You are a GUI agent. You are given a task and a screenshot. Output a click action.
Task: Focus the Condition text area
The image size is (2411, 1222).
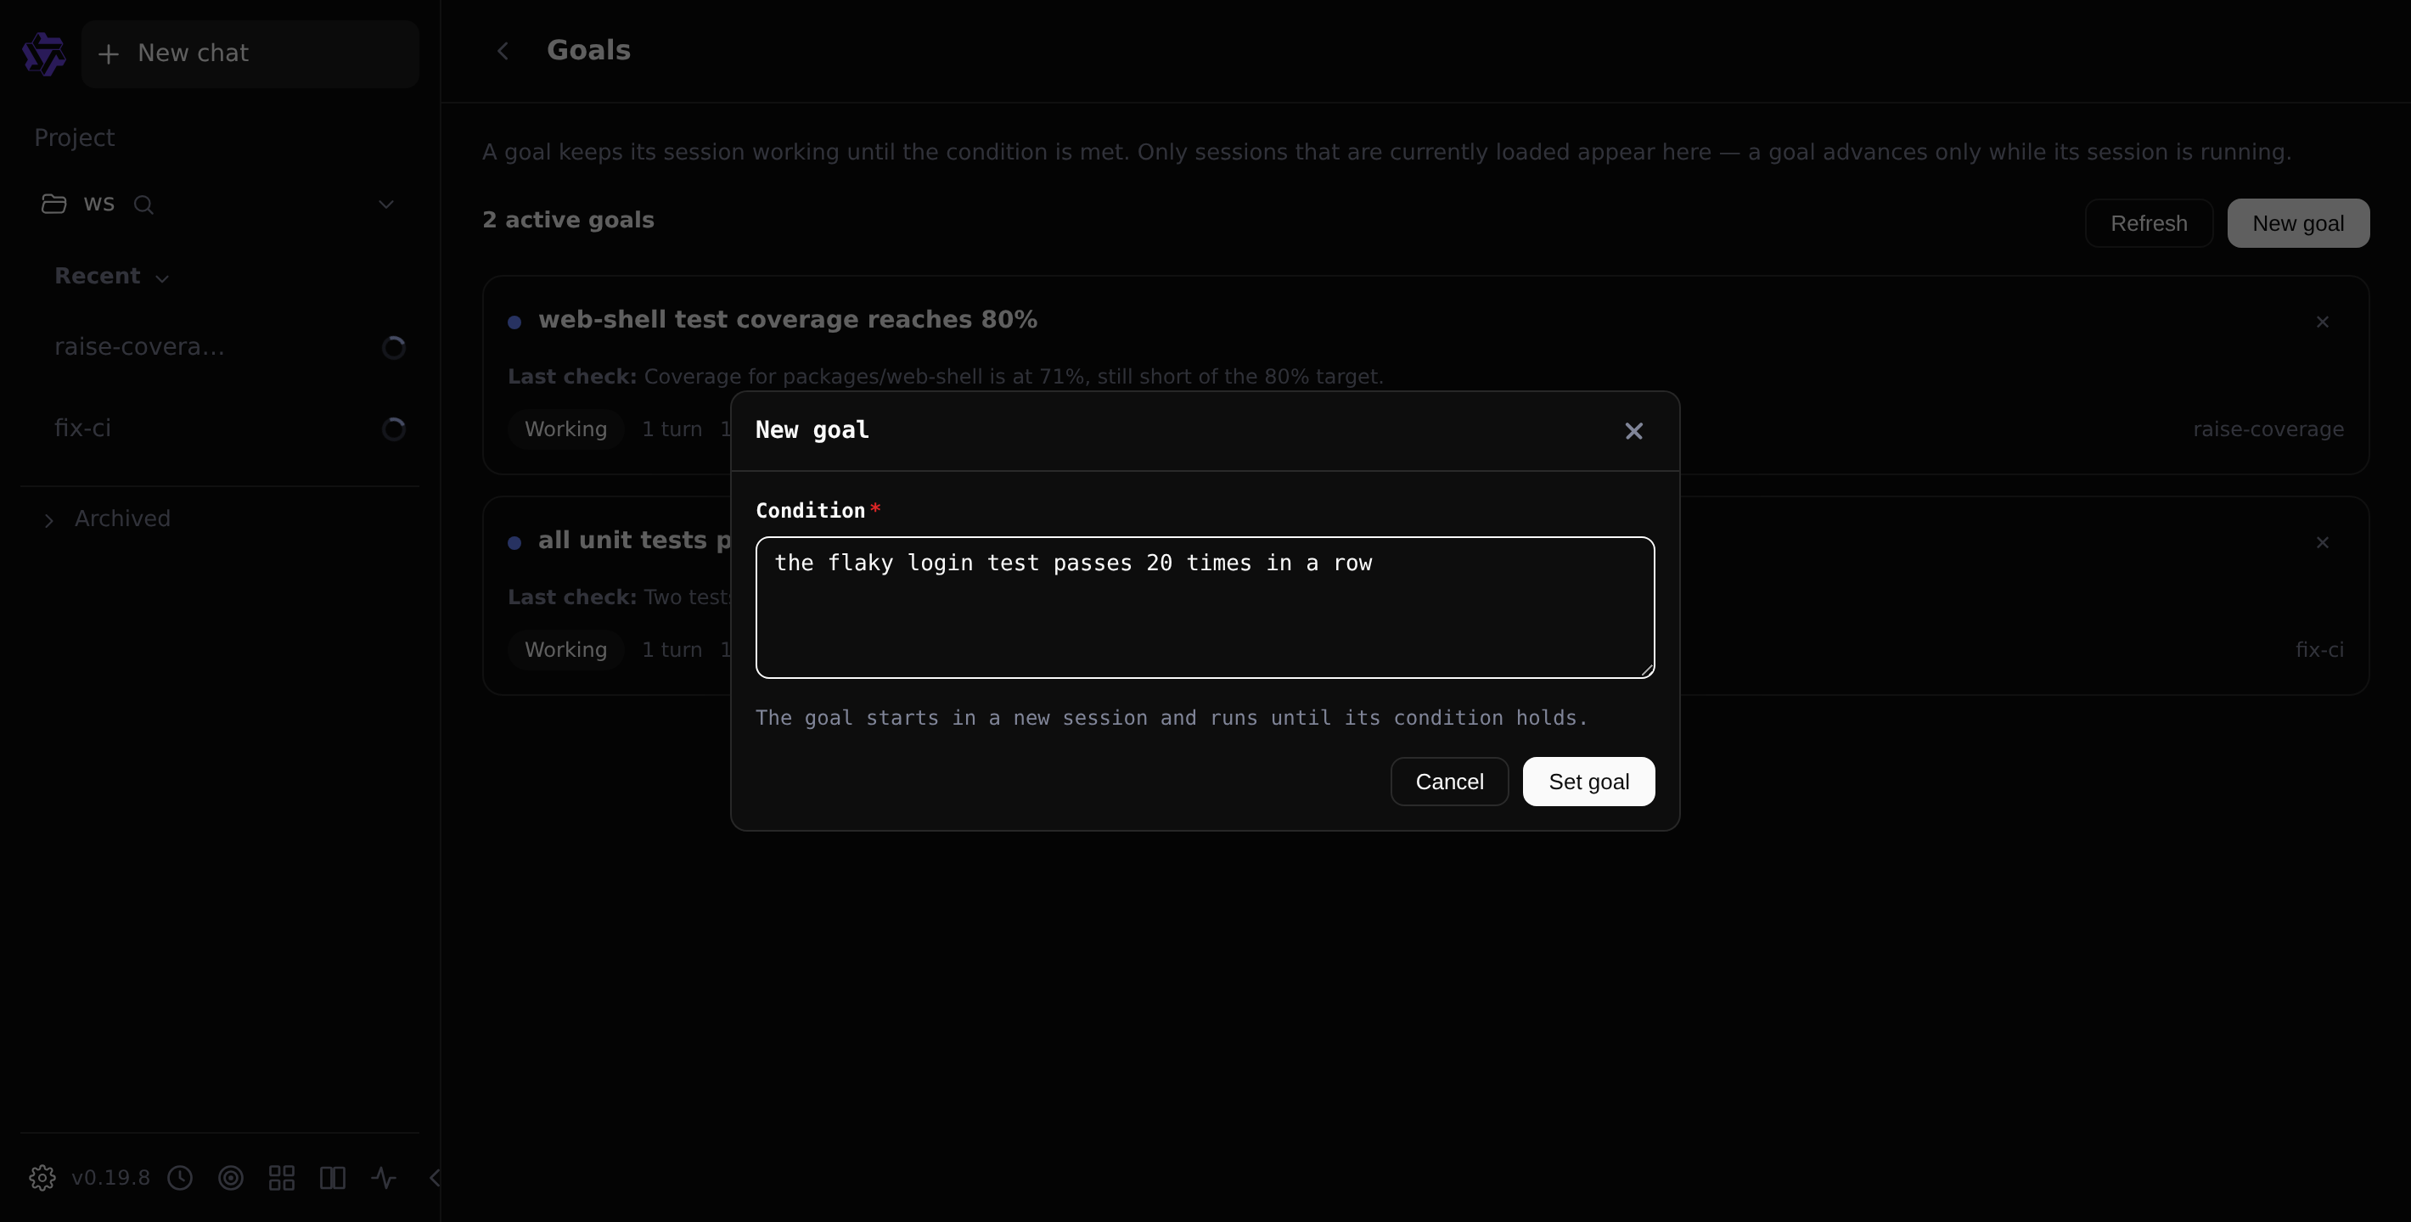click(x=1205, y=608)
